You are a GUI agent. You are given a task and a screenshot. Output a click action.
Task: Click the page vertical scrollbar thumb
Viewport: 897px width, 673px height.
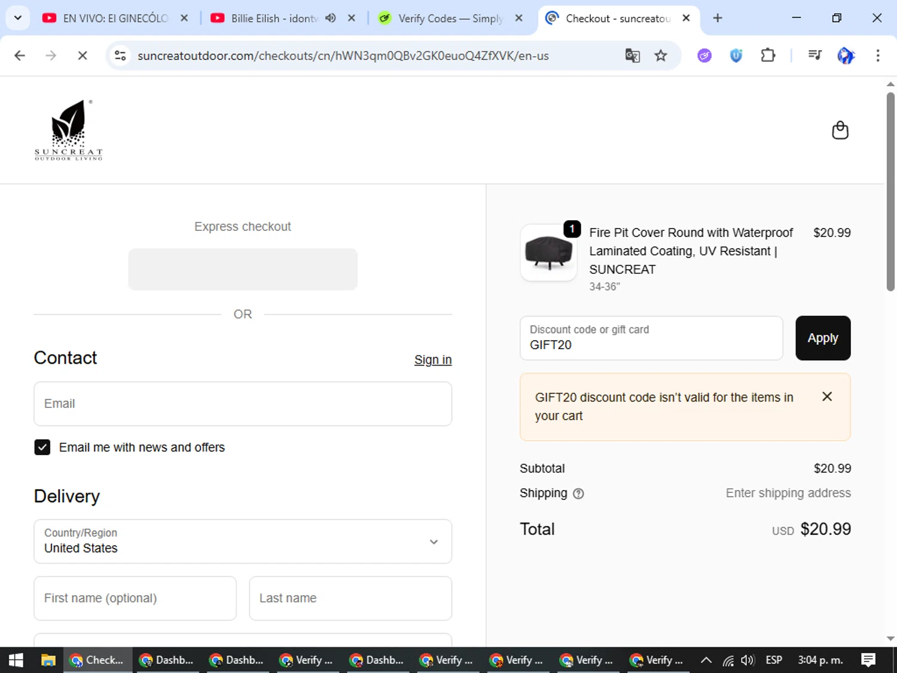890,191
